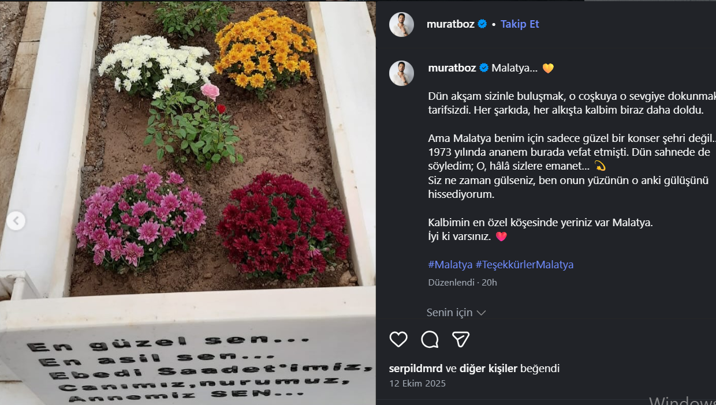Open the #Malatya hashtag
Viewport: 716px width, 405px height.
coord(450,265)
